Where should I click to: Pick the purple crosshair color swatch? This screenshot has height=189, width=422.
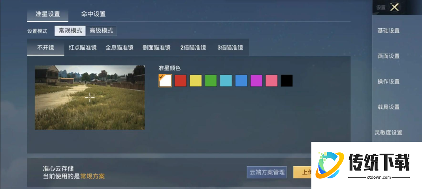256,81
